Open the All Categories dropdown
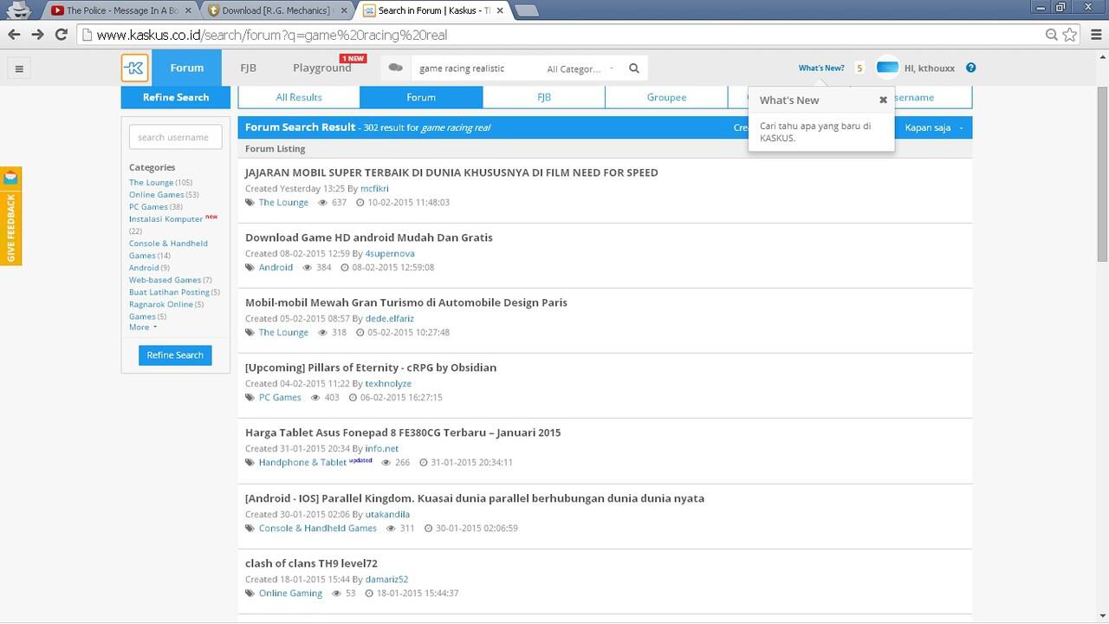1109x624 pixels. 580,68
